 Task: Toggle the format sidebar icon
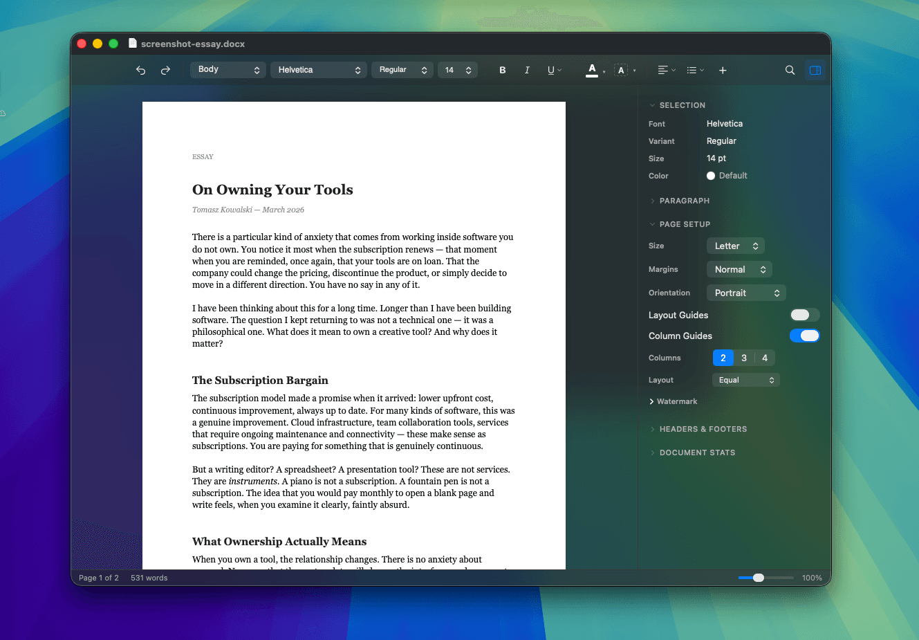click(x=815, y=70)
